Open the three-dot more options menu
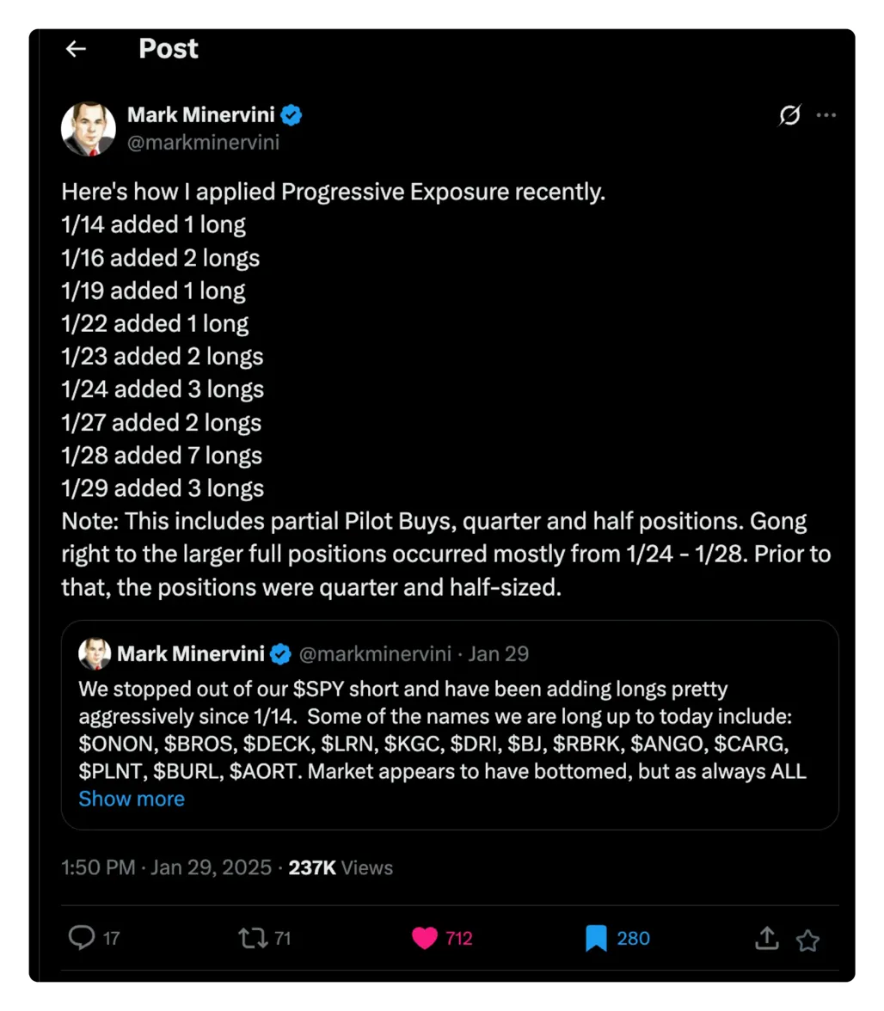884x1011 pixels. click(826, 115)
